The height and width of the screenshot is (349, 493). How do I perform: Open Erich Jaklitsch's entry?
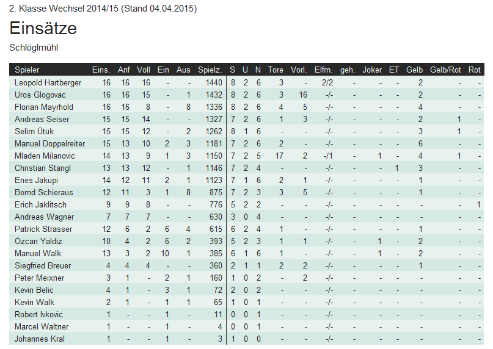point(40,204)
